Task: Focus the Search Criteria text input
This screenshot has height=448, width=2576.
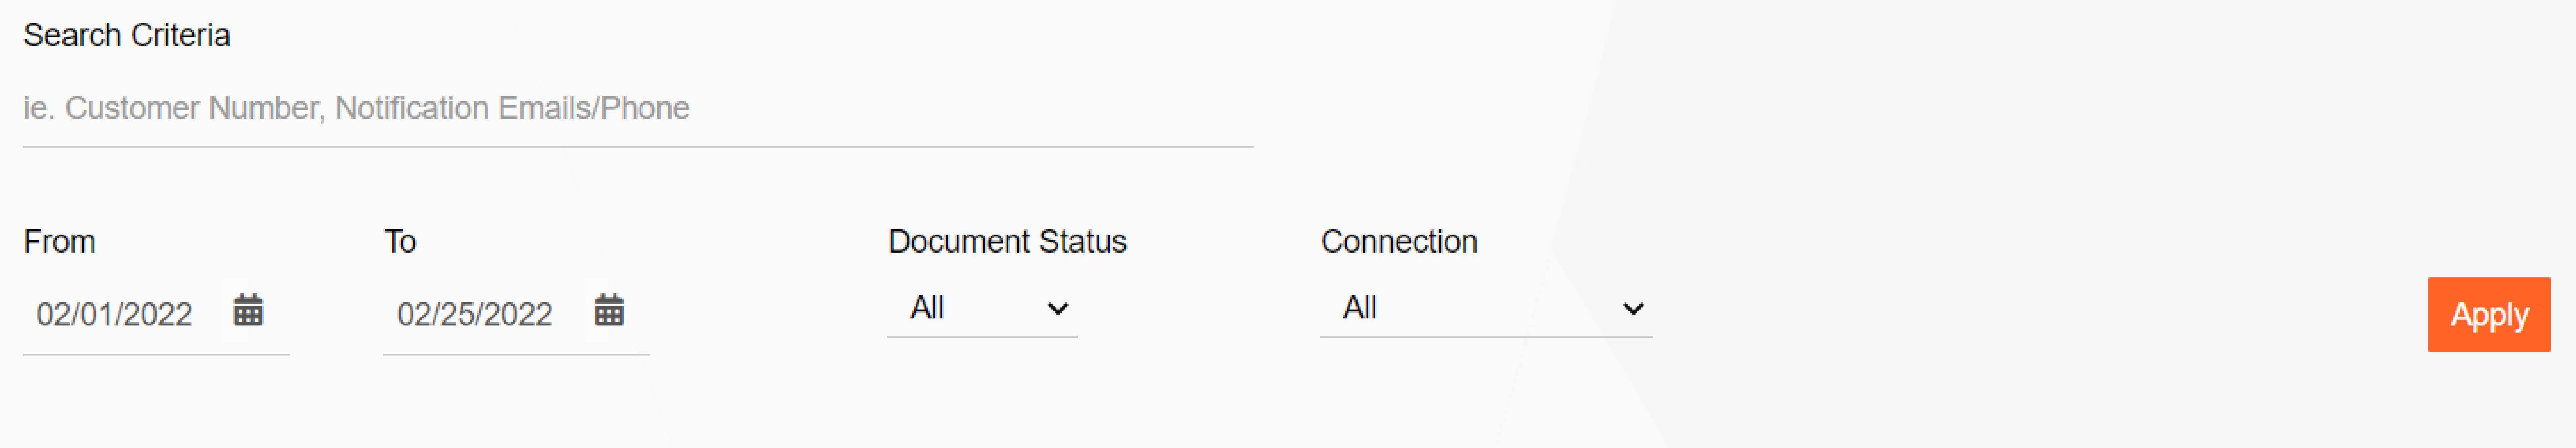Action: click(x=638, y=108)
